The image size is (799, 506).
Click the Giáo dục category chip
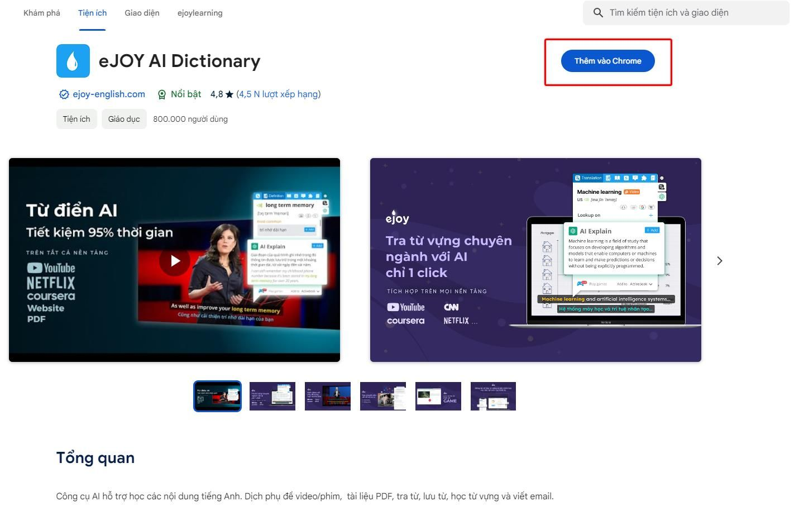[124, 119]
